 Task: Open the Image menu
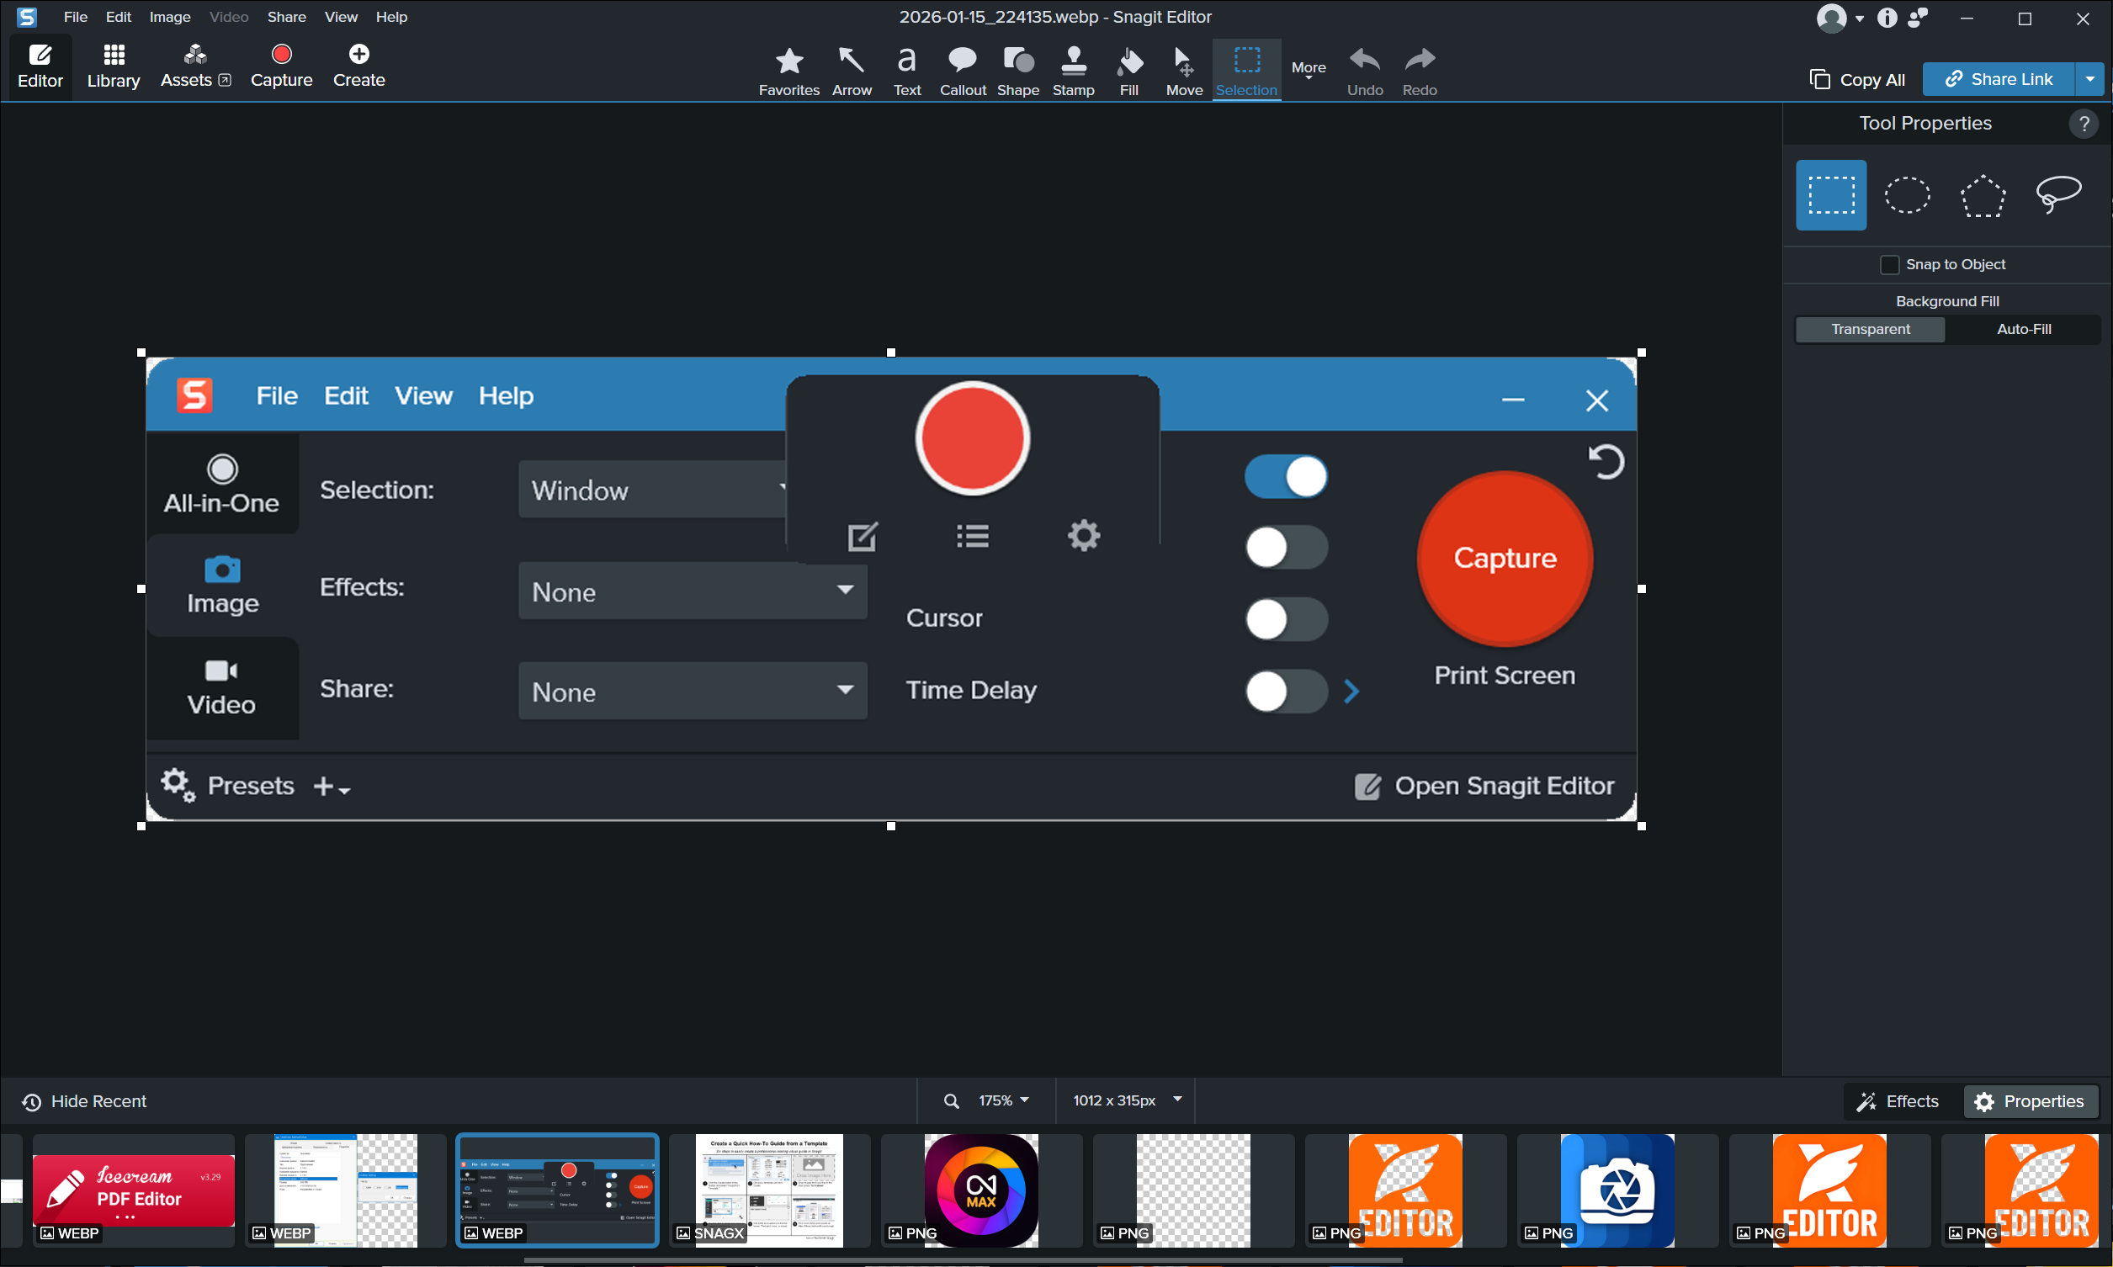169,17
